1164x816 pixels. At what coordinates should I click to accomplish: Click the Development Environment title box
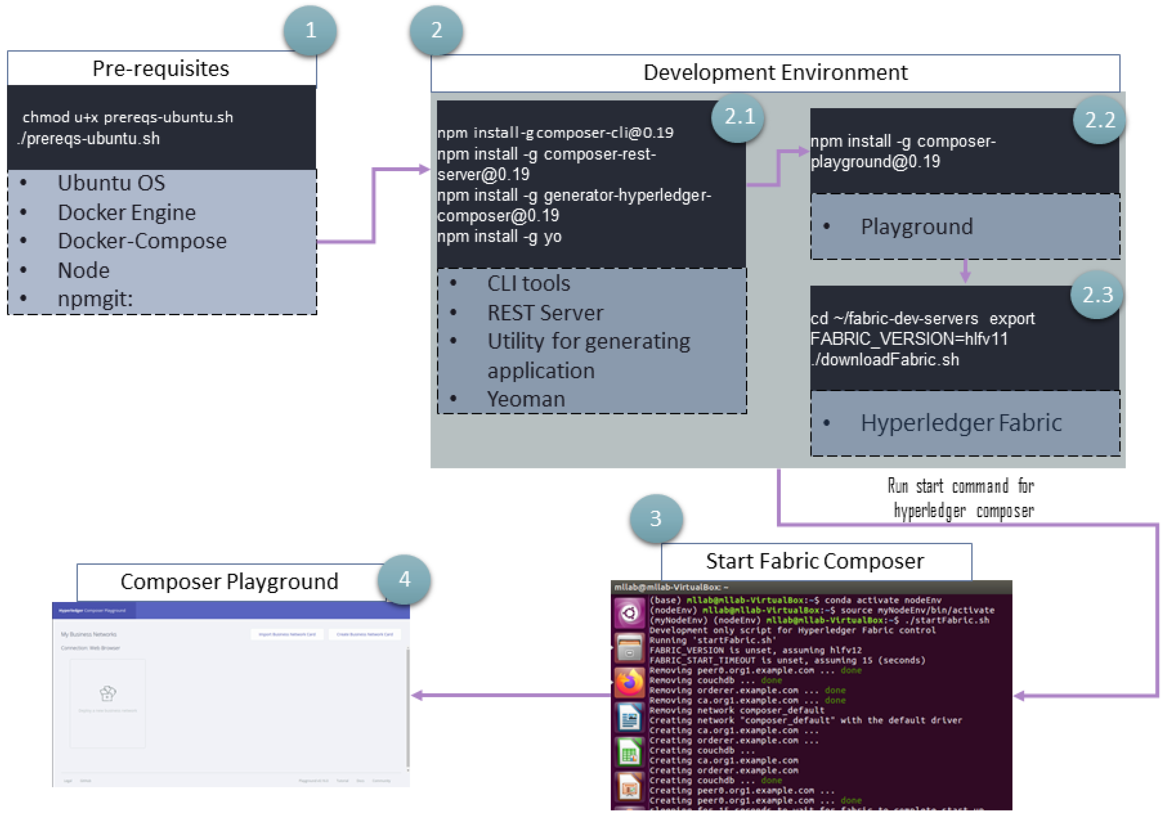tap(775, 73)
